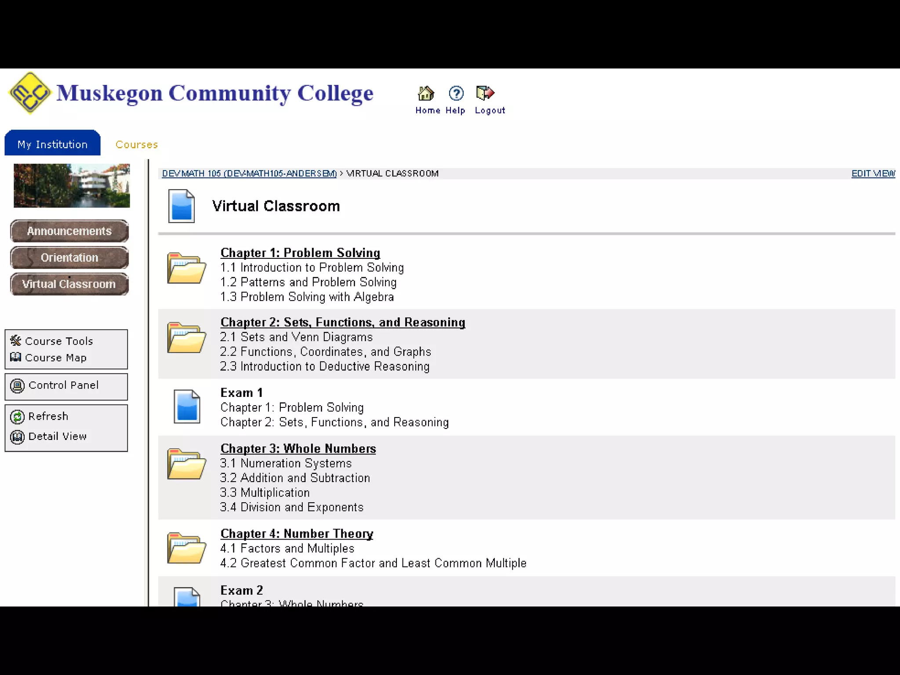
Task: Open Chapter 1: Problem Solving link
Action: point(300,253)
